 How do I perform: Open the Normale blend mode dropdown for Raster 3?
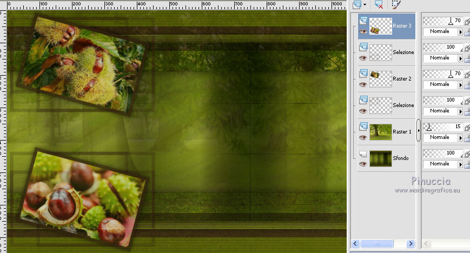pyautogui.click(x=443, y=31)
